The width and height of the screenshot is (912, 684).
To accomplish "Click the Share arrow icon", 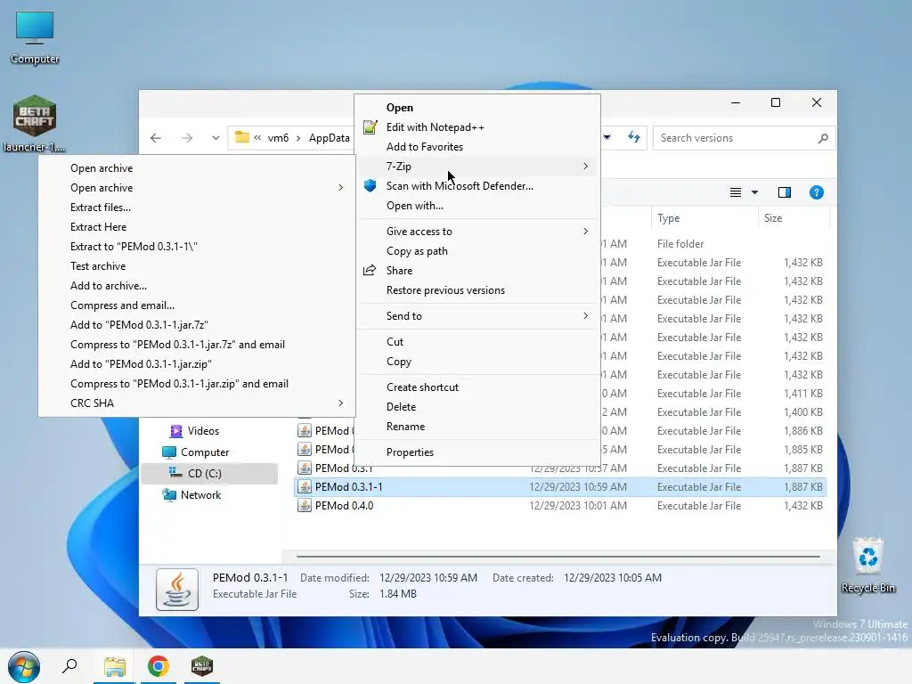I will [370, 271].
